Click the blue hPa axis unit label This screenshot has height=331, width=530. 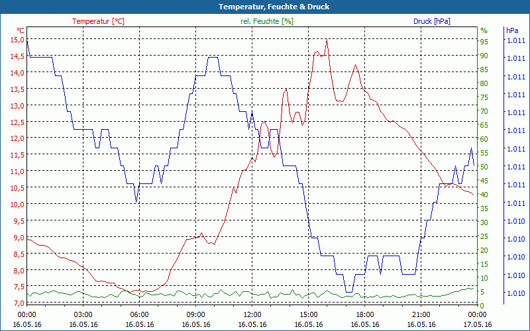(x=512, y=30)
